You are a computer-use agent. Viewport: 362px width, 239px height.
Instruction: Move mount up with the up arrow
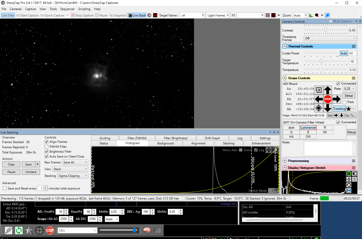(328, 90)
